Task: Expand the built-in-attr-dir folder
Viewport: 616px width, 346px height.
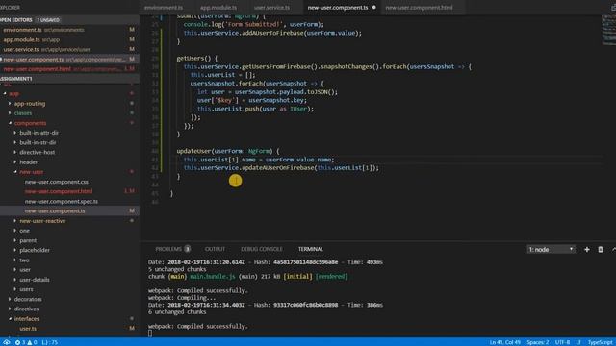Action: [x=38, y=133]
